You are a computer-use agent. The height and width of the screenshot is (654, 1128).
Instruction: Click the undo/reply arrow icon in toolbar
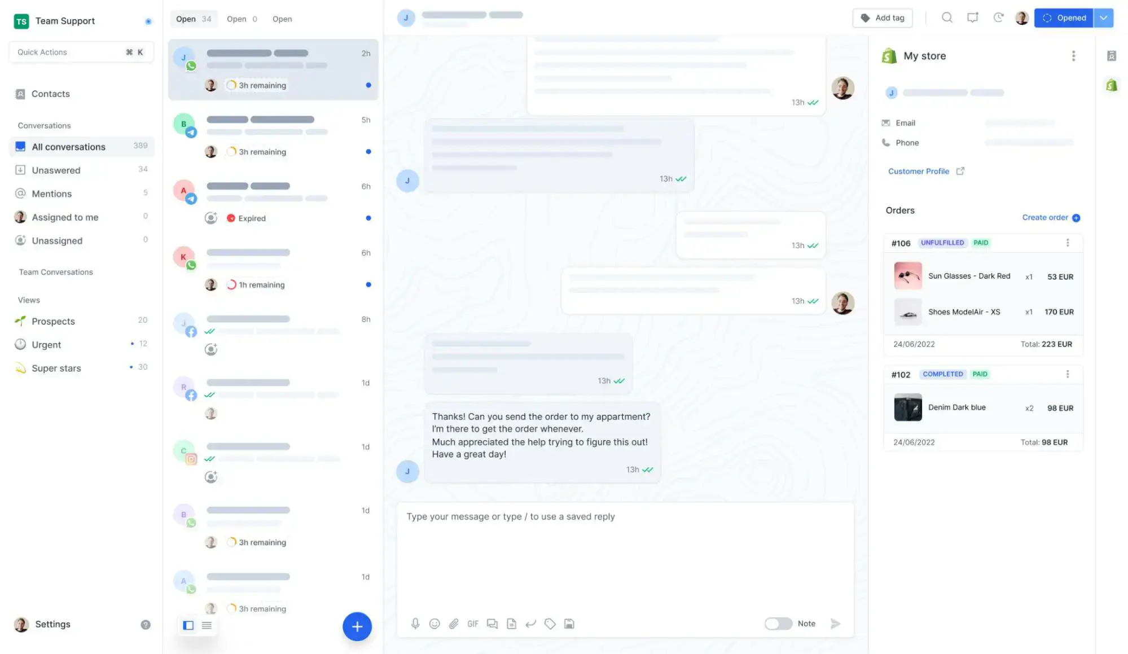point(530,623)
